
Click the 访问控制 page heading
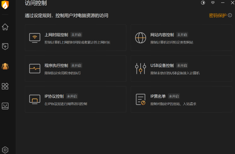tap(36, 3)
